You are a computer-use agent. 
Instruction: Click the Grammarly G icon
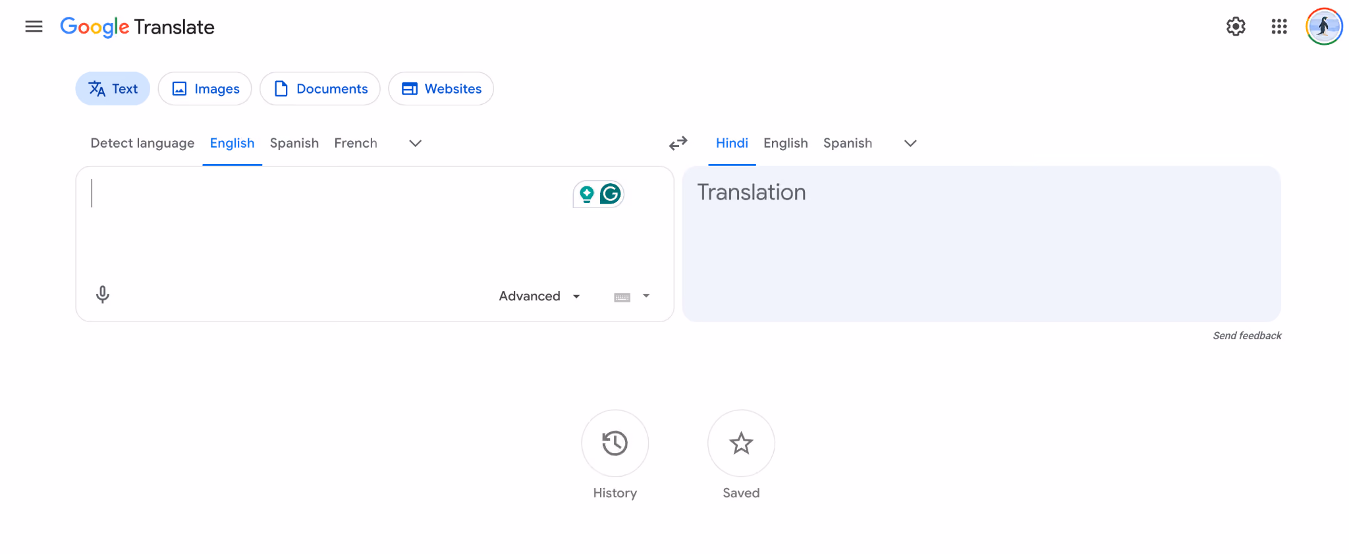(x=611, y=194)
